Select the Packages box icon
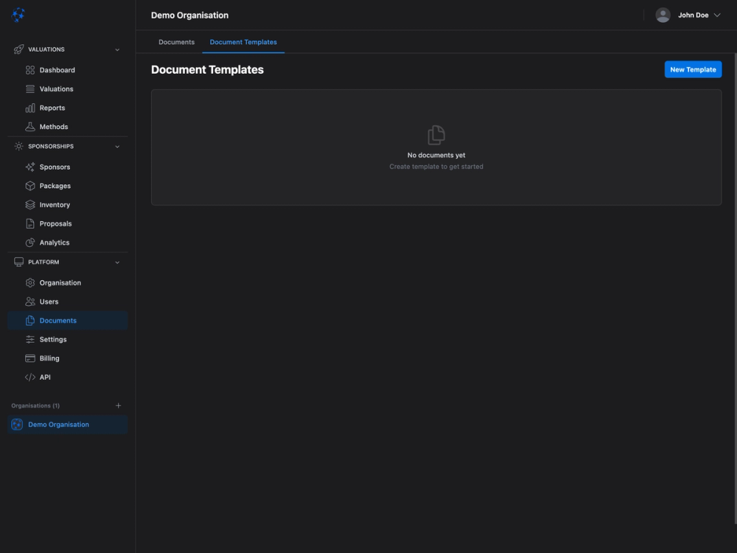 tap(29, 185)
